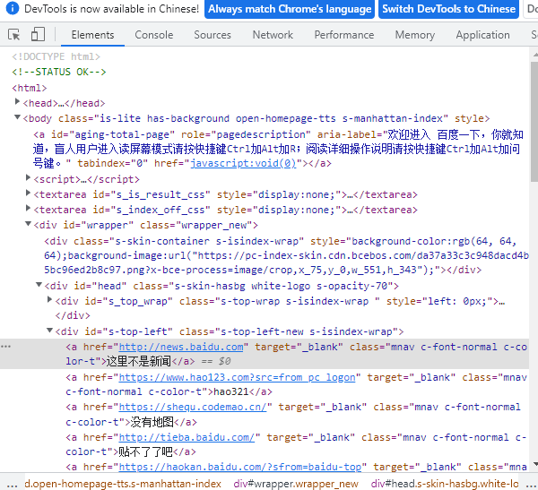538x490 pixels.
Task: Select the <html> tag line
Action: [x=30, y=88]
